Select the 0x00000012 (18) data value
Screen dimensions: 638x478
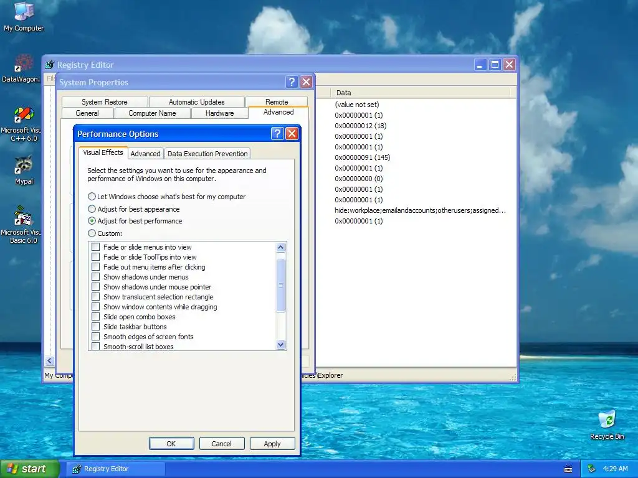pyautogui.click(x=361, y=126)
